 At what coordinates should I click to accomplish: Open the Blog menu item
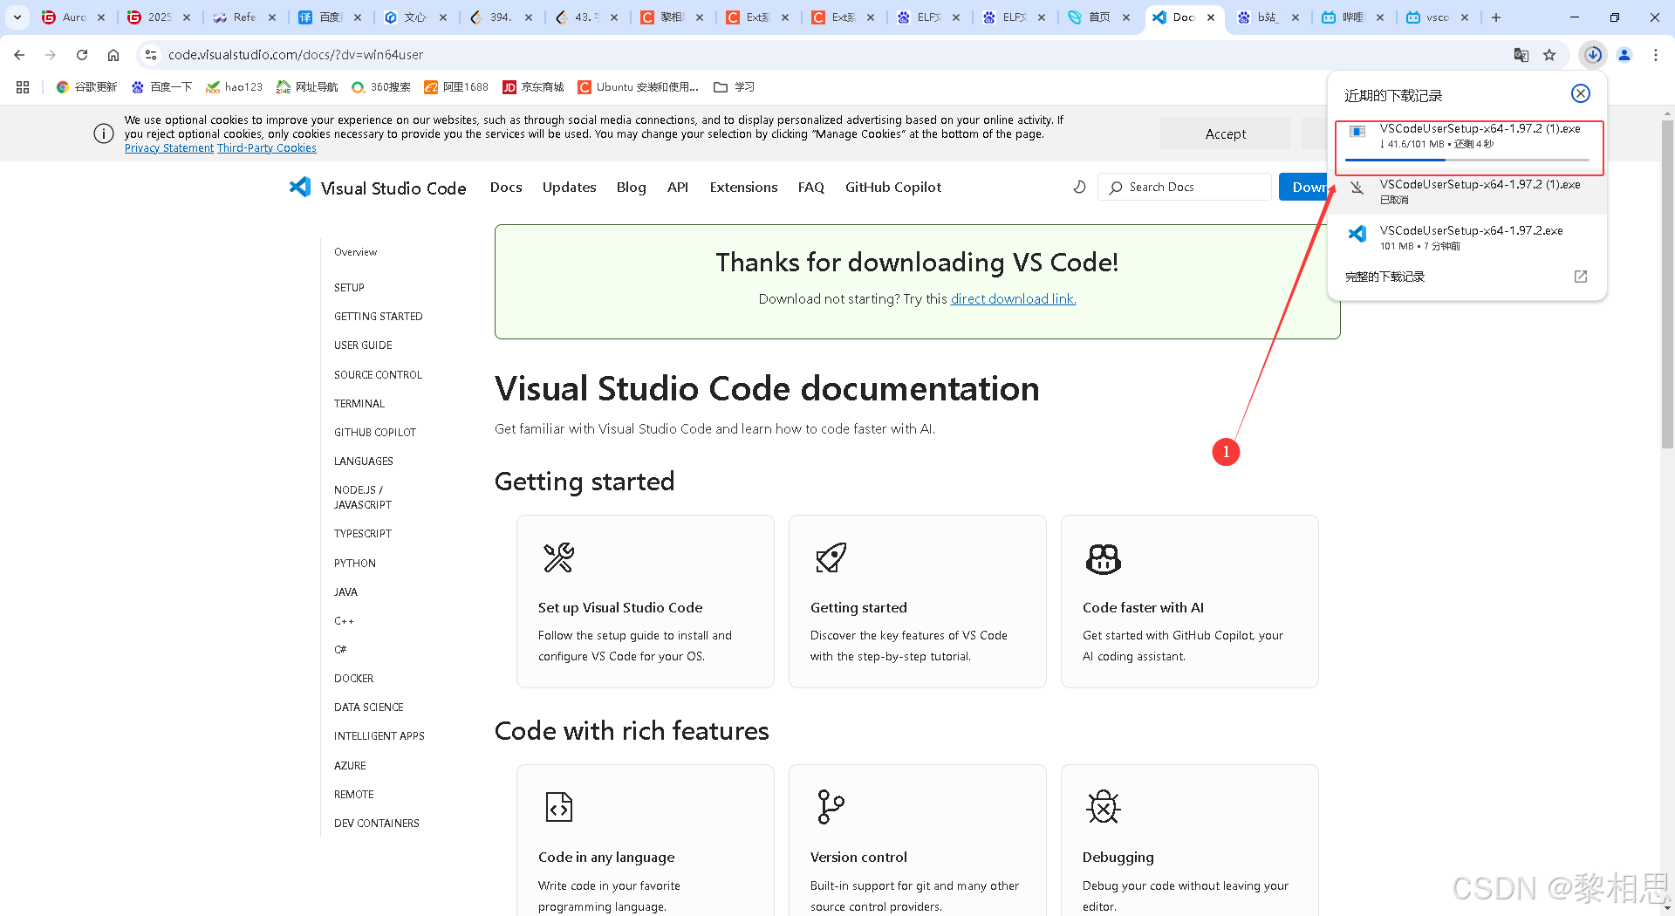pos(631,187)
